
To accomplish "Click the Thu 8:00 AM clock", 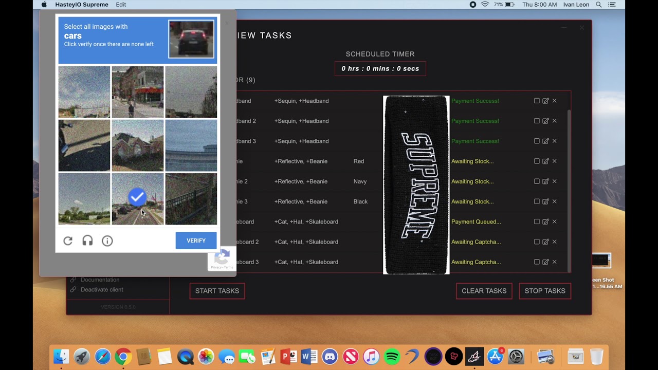I will point(539,5).
